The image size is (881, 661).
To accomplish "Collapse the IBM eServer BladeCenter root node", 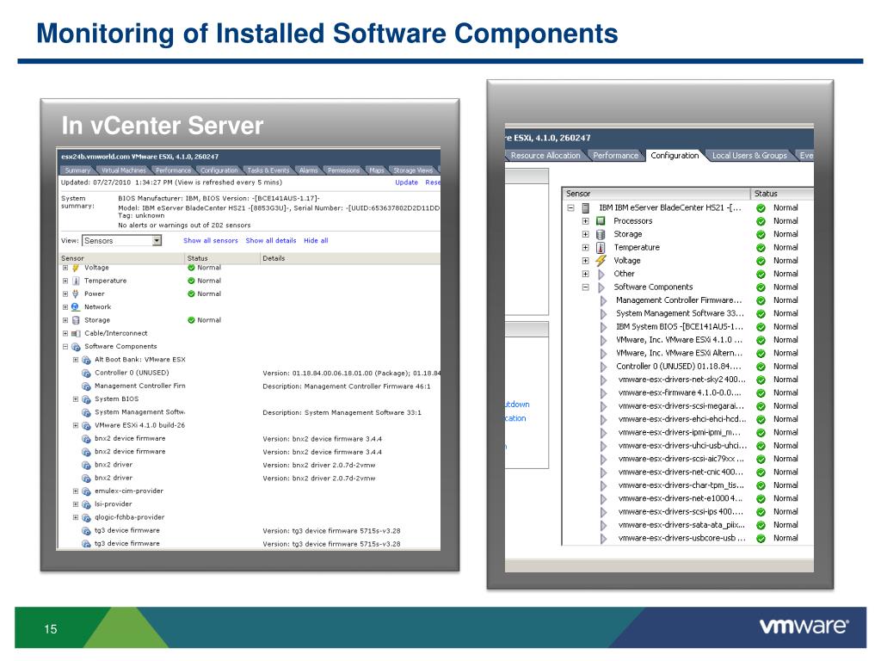I will pyautogui.click(x=570, y=208).
